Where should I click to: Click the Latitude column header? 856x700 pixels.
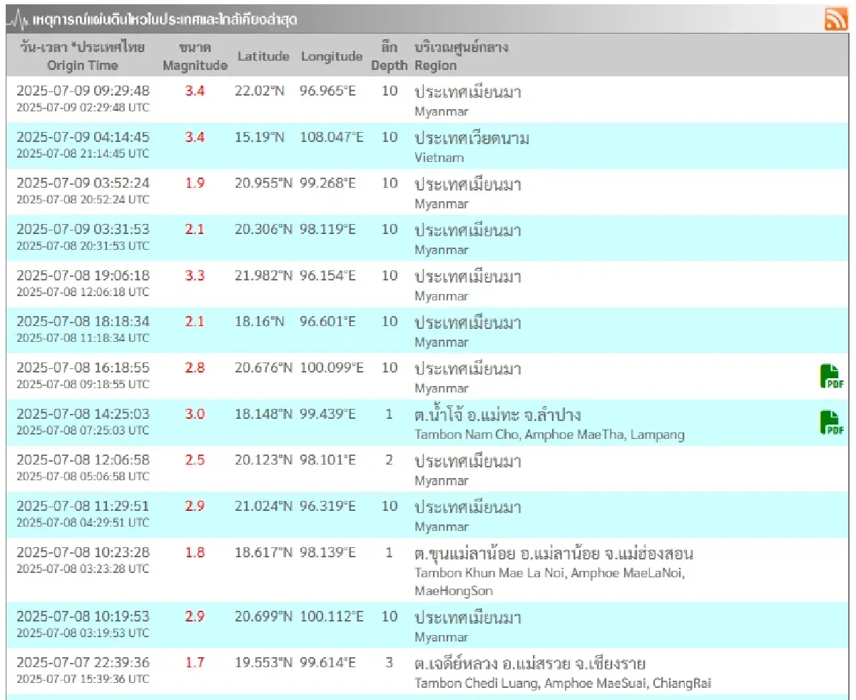point(263,56)
